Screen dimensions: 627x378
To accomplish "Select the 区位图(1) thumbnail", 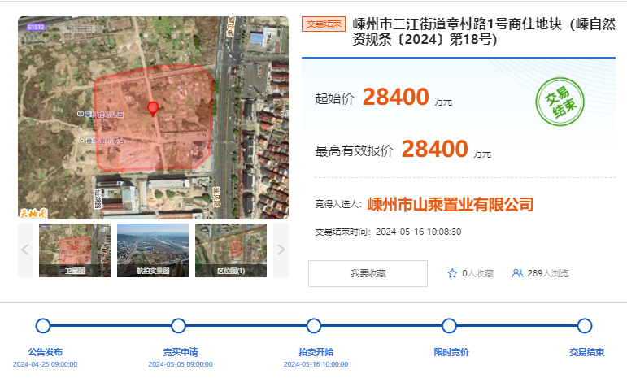I will pyautogui.click(x=230, y=250).
